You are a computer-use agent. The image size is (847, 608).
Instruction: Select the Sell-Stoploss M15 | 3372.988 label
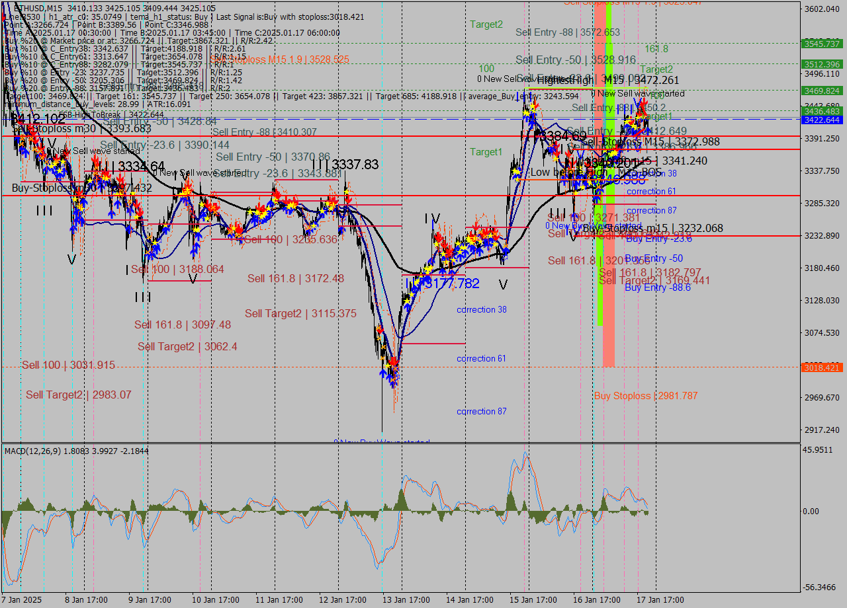[x=650, y=141]
